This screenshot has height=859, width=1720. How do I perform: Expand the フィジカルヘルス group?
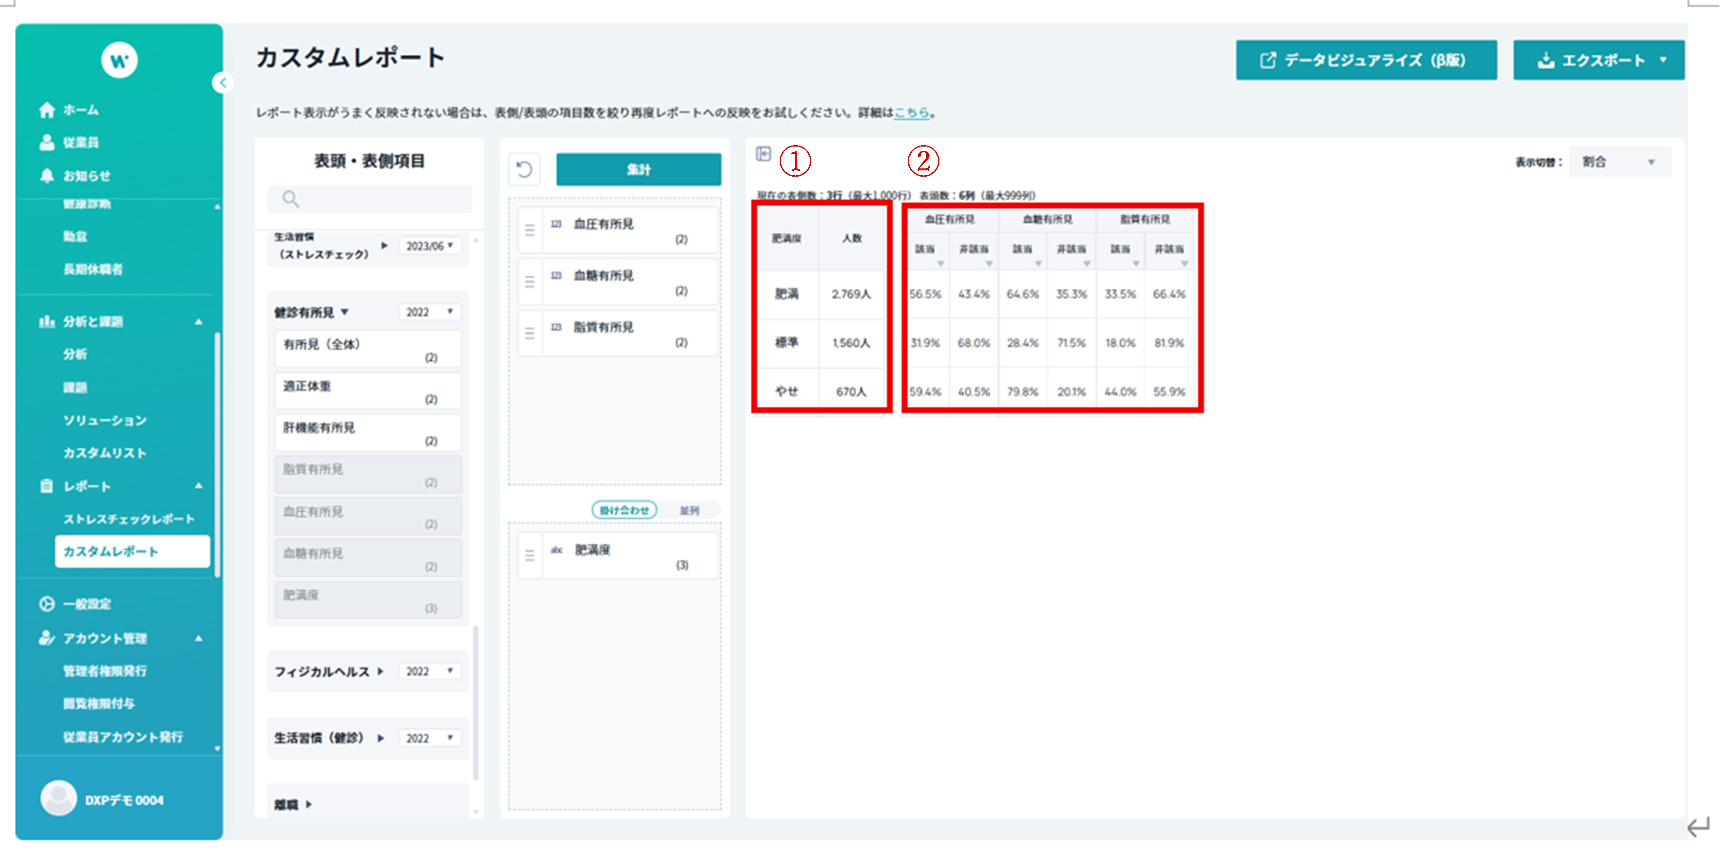380,672
